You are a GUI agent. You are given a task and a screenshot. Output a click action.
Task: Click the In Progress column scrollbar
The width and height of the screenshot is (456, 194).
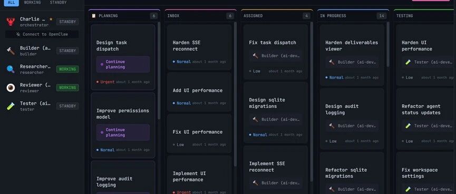(x=387, y=44)
